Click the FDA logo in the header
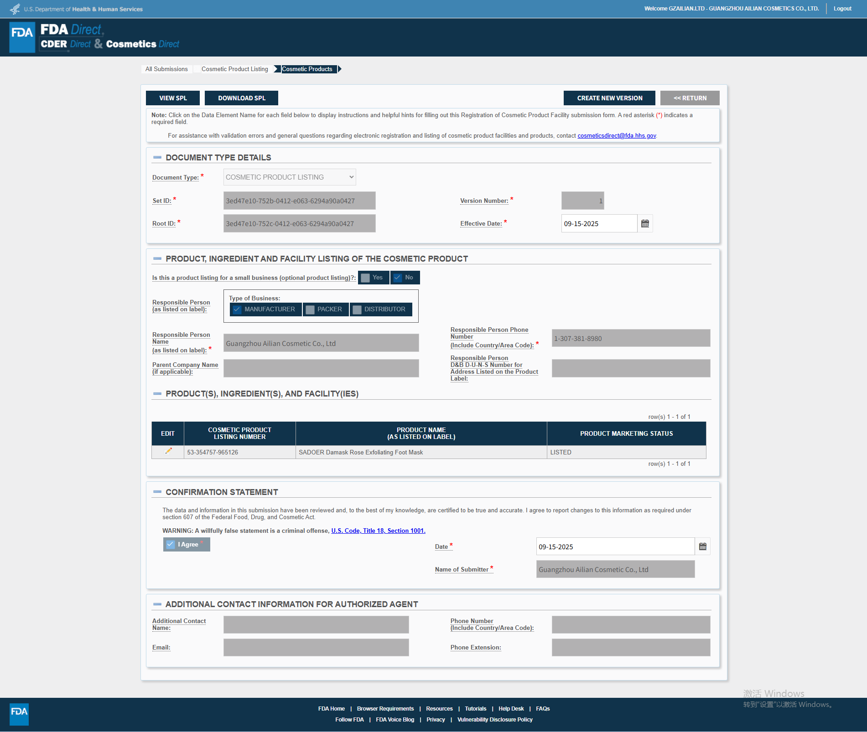 22,37
